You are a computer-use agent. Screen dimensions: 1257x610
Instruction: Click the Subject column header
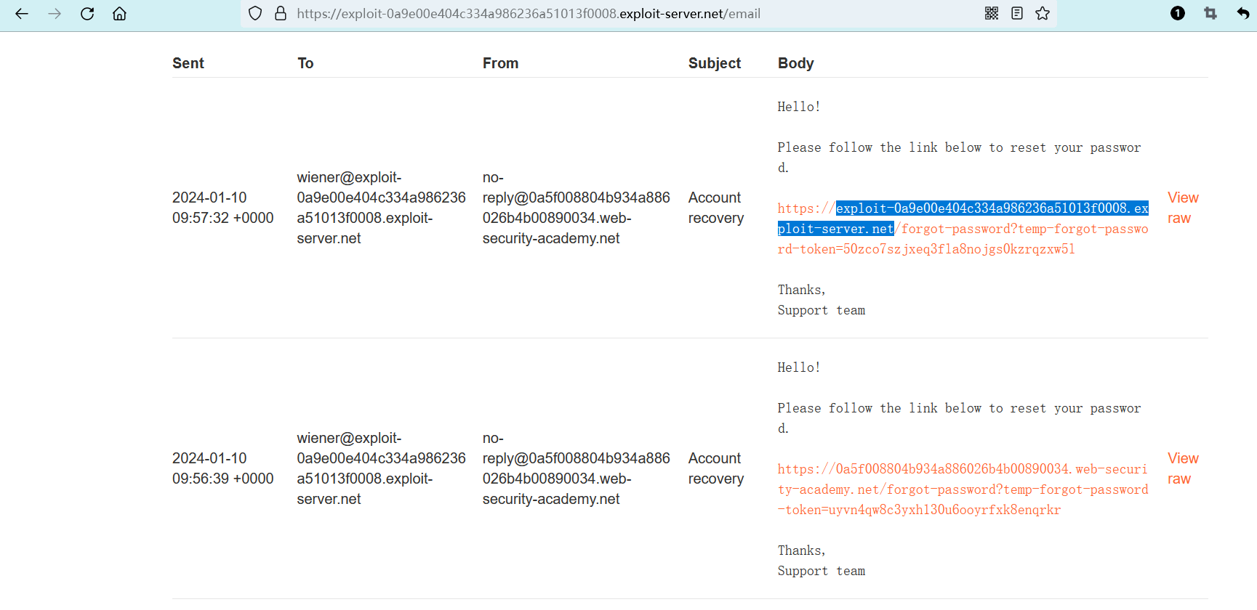point(714,63)
